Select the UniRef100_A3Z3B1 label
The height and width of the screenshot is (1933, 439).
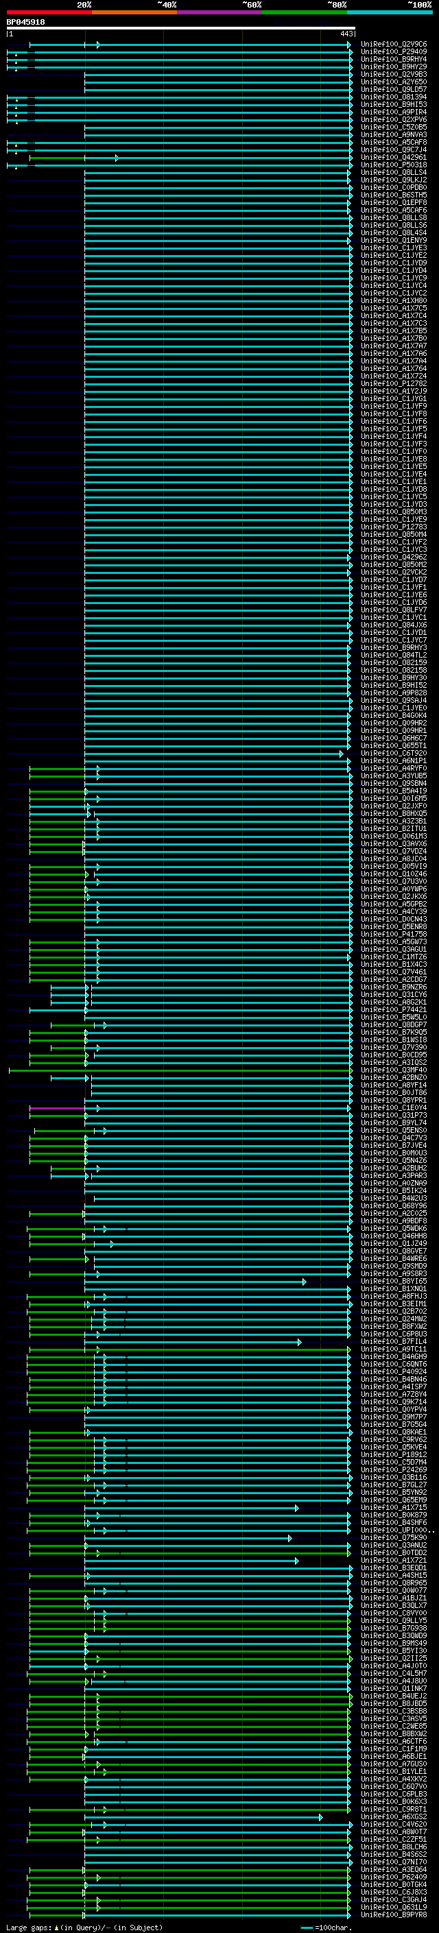(394, 821)
